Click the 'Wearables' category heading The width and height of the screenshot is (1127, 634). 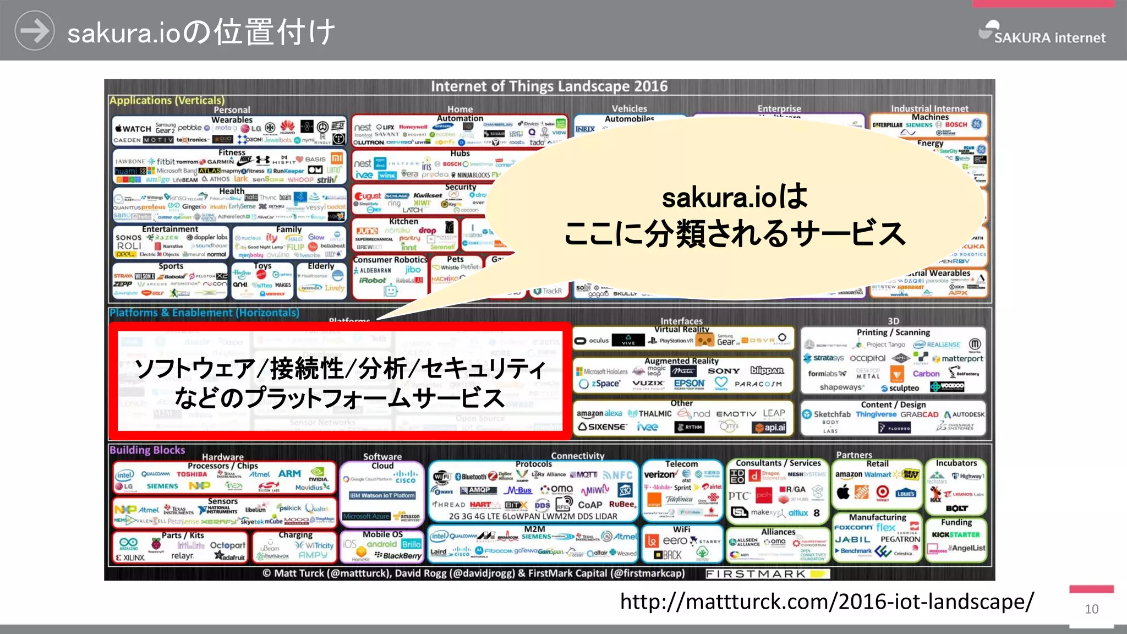point(232,119)
